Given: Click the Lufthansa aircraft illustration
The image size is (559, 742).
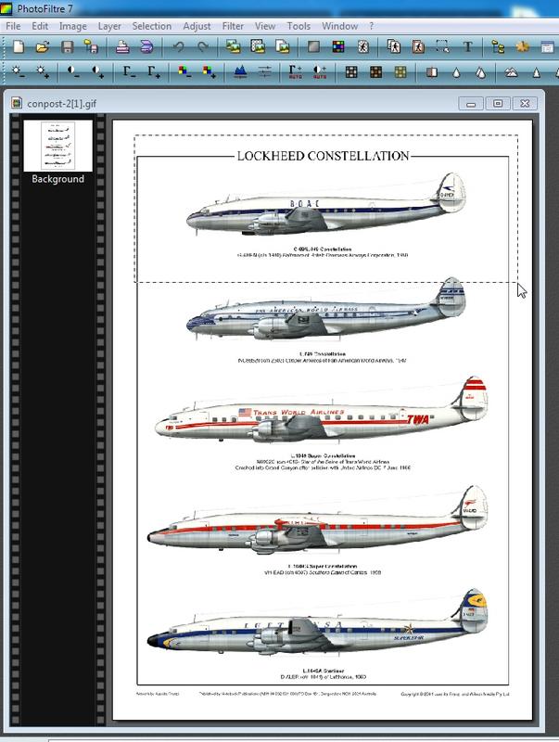Looking at the screenshot, I should tap(317, 620).
